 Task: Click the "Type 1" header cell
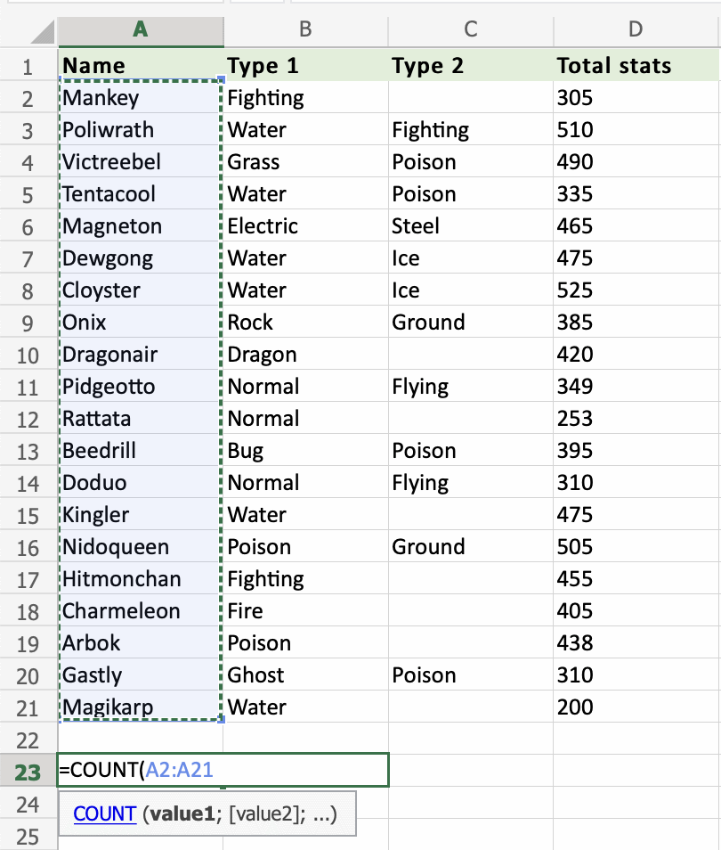[305, 66]
